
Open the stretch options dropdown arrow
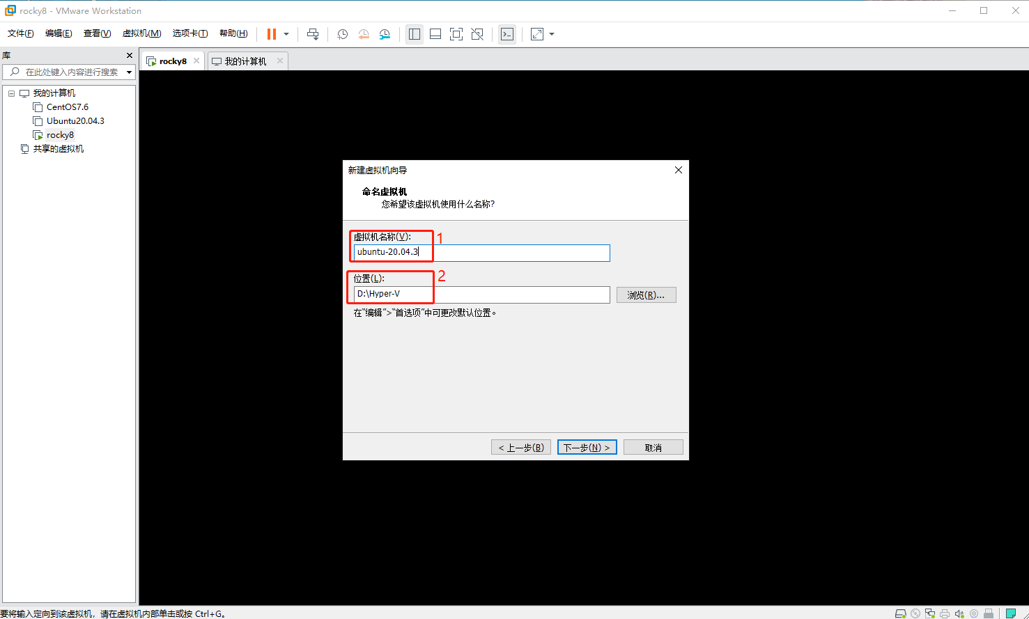pyautogui.click(x=552, y=34)
